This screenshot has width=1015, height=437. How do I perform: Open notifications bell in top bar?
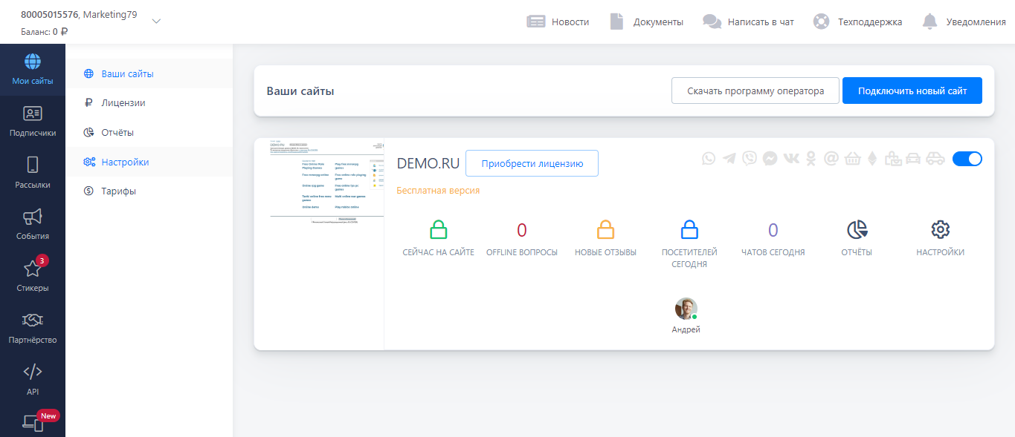(x=929, y=22)
